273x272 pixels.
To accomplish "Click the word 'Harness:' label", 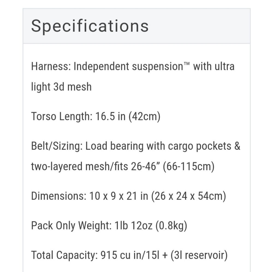I will pos(51,66).
